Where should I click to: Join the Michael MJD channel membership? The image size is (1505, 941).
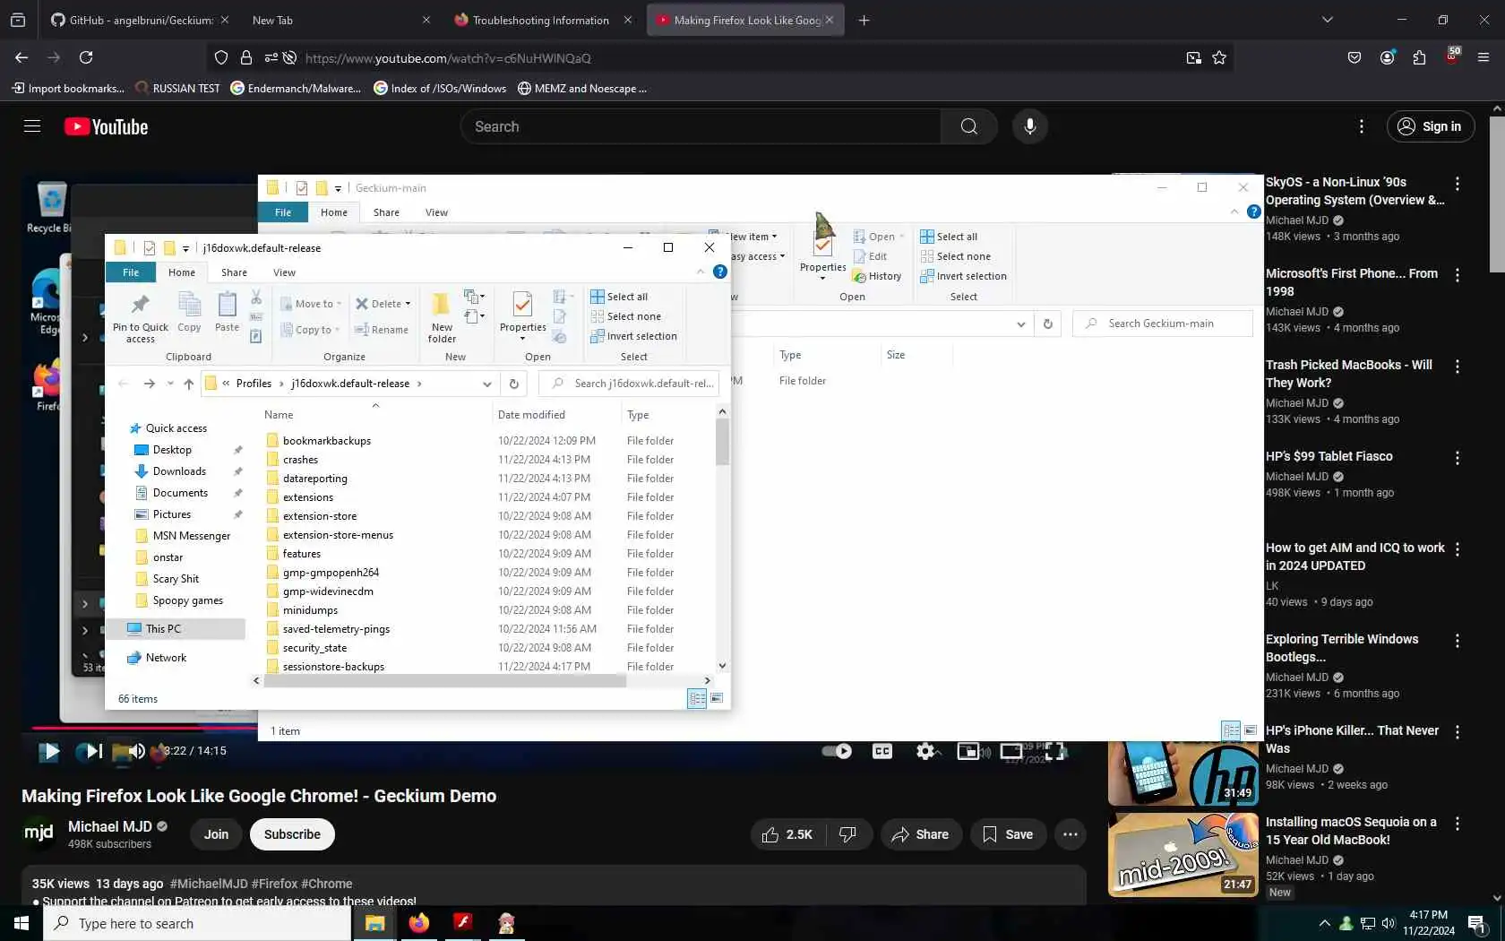(216, 834)
